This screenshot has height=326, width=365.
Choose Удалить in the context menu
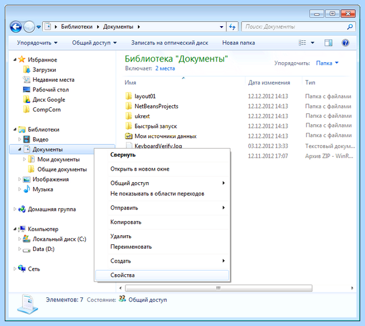(162, 236)
